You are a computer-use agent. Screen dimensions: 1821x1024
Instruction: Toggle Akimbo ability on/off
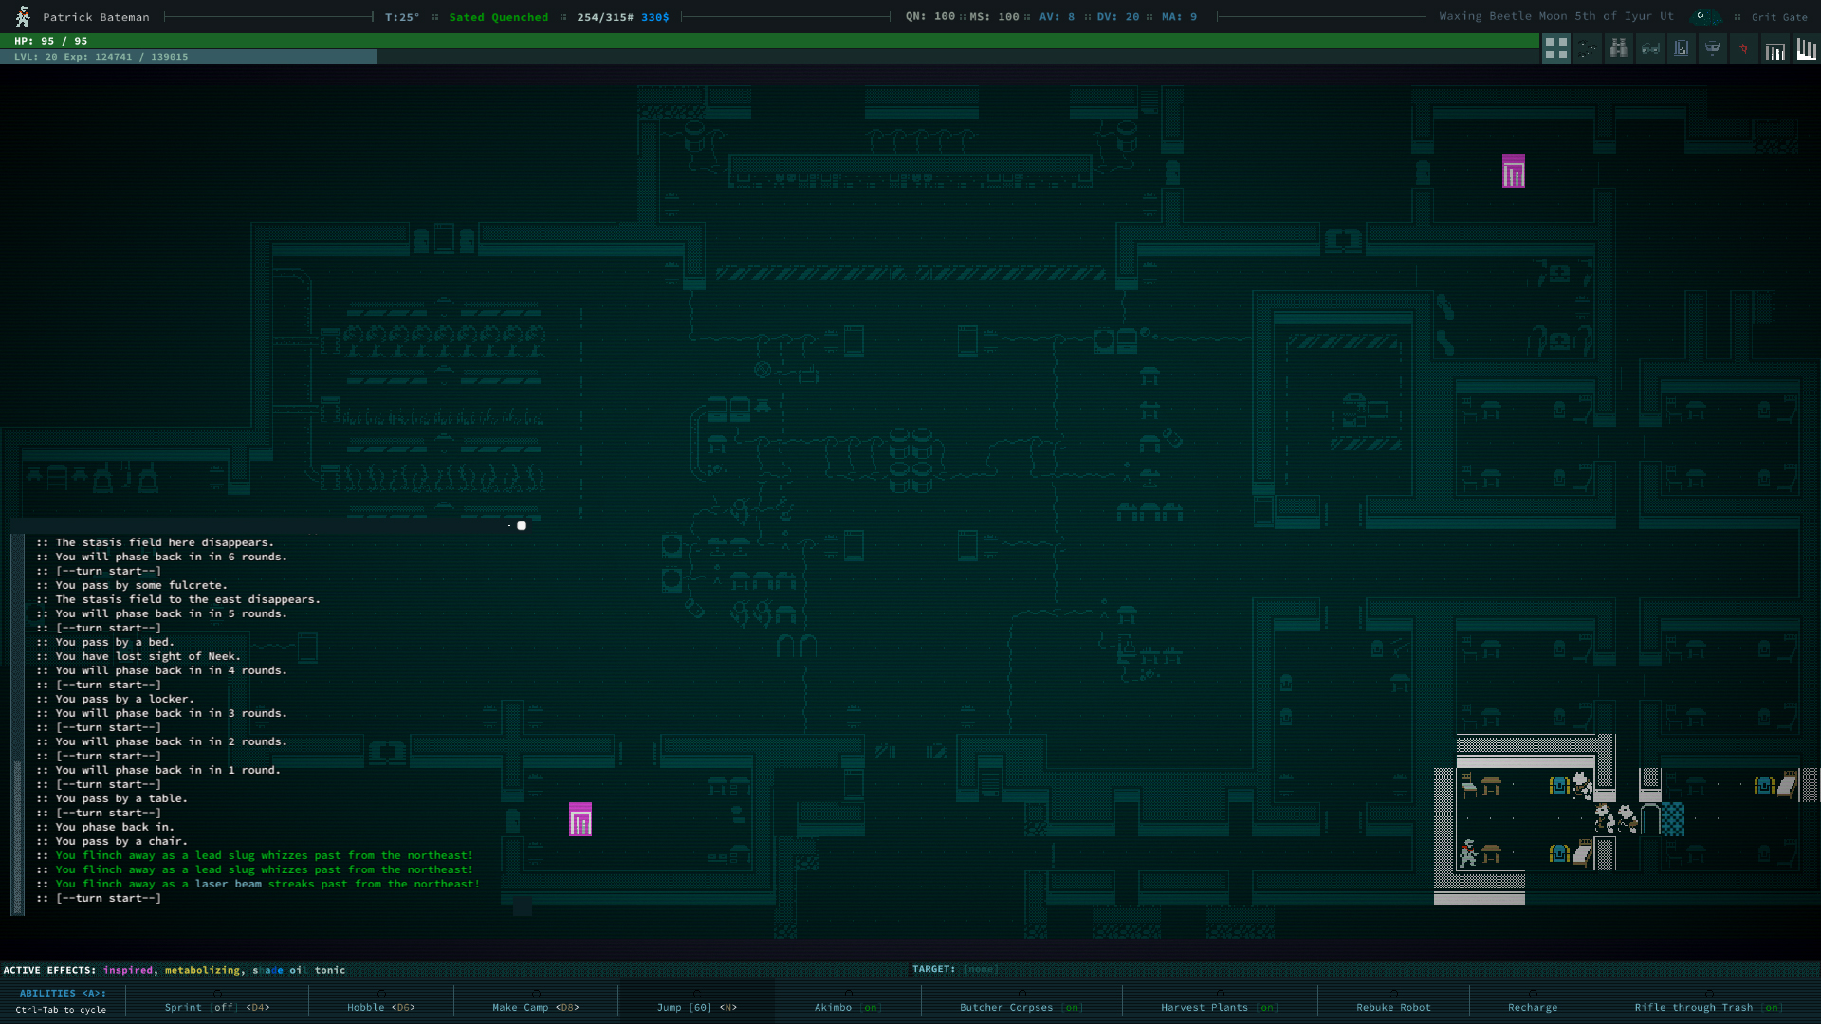coord(847,1007)
